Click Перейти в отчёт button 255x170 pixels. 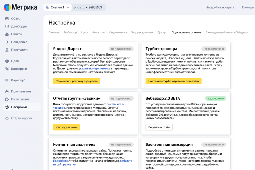point(159,127)
